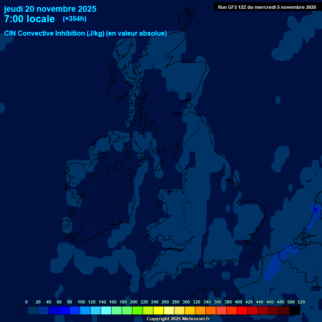The height and width of the screenshot is (322, 322).
Task: Click the legend value '100'
Action: [x=81, y=302]
